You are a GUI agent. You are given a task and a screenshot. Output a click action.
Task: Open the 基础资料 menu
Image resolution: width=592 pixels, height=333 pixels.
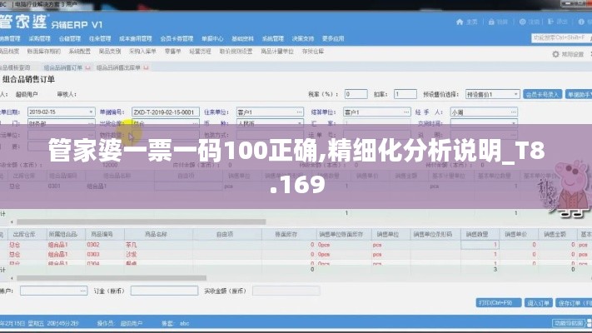click(242, 38)
